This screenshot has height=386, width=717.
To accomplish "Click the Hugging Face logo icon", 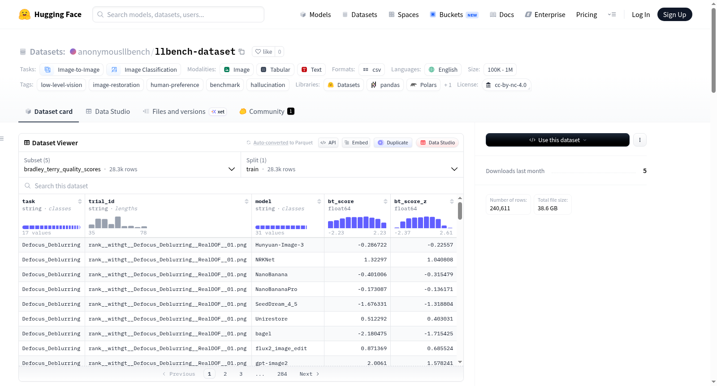I will 25,14.
